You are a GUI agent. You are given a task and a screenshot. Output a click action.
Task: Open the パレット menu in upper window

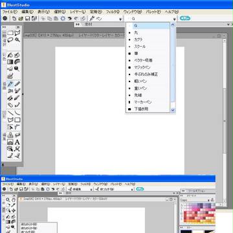(153, 12)
